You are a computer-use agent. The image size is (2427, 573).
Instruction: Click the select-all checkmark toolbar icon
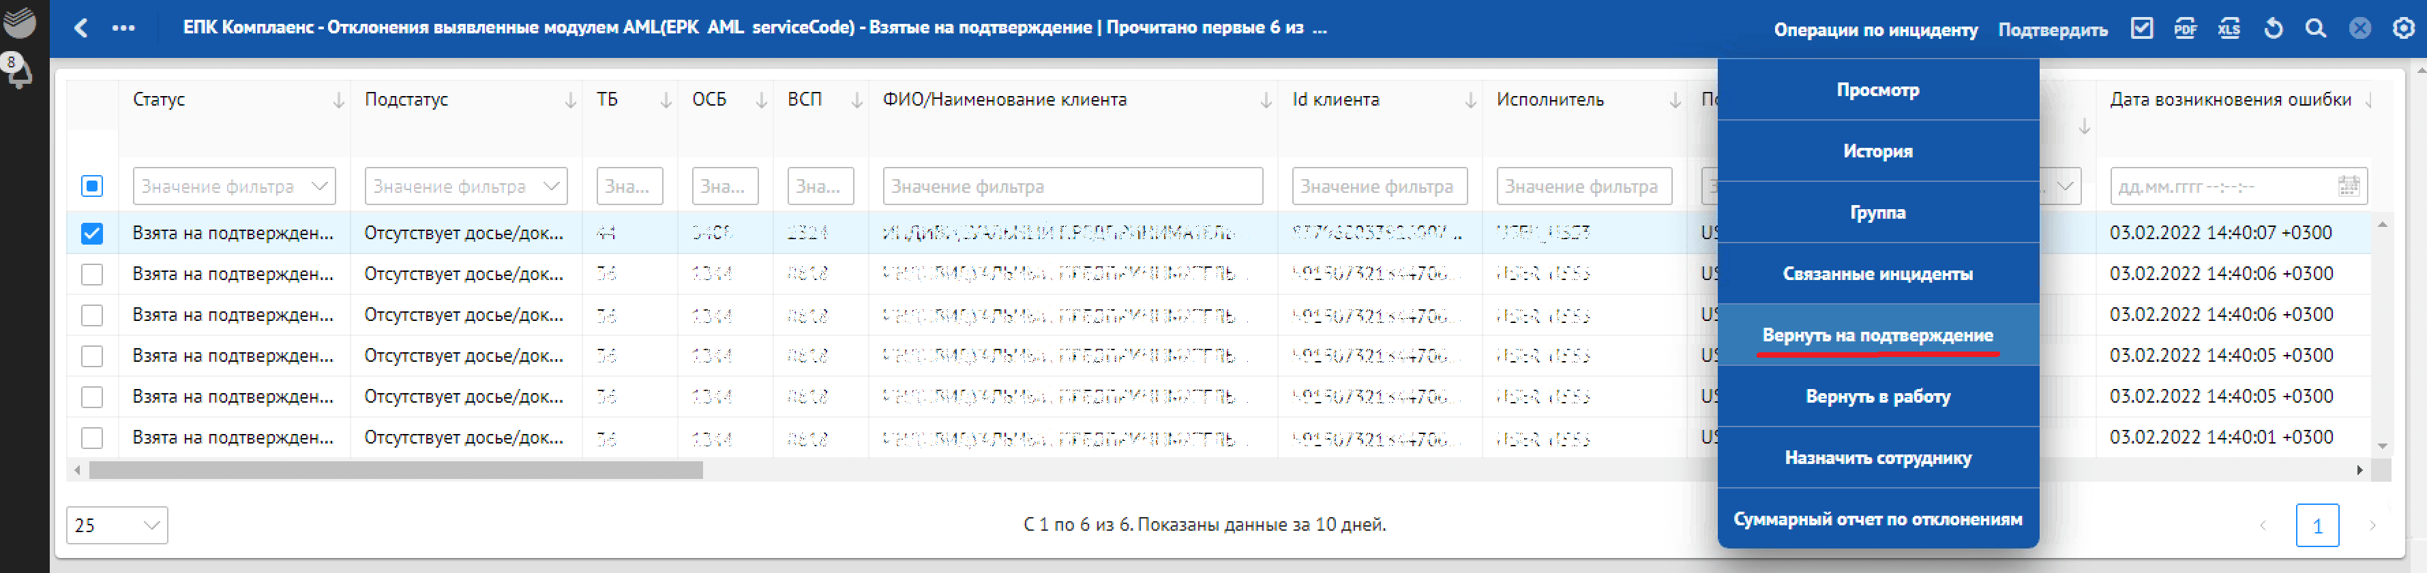click(x=2141, y=28)
